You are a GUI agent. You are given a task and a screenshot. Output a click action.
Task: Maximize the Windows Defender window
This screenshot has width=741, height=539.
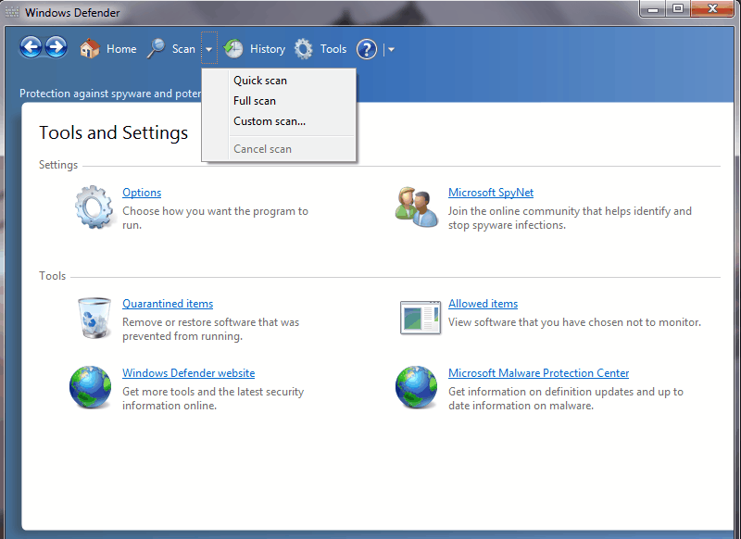pos(678,9)
